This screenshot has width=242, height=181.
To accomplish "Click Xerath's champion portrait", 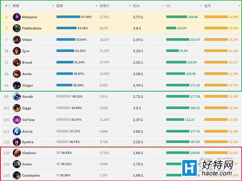I will tap(17, 97).
